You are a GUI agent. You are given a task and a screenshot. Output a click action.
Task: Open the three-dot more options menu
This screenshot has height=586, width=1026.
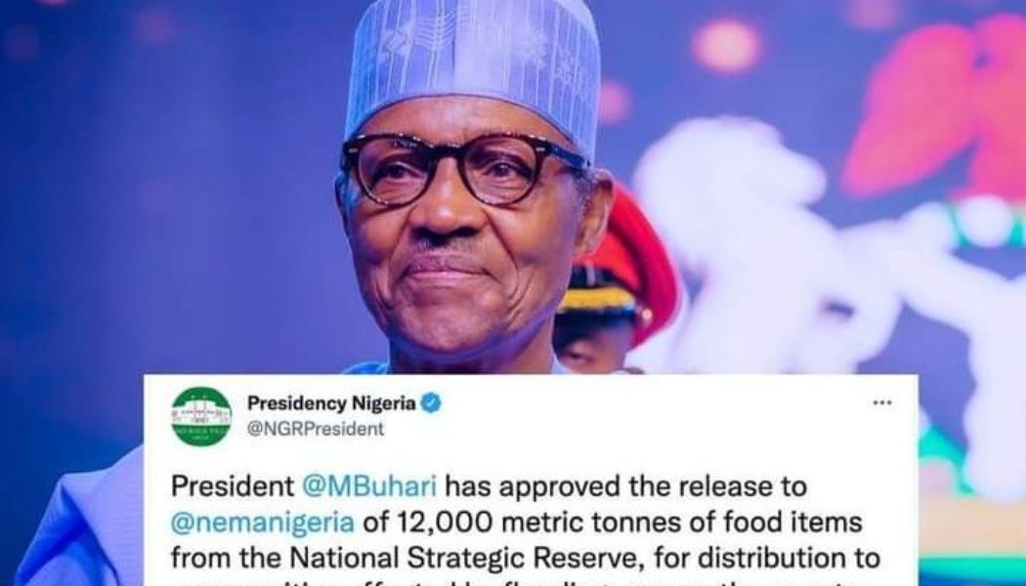[x=881, y=403]
